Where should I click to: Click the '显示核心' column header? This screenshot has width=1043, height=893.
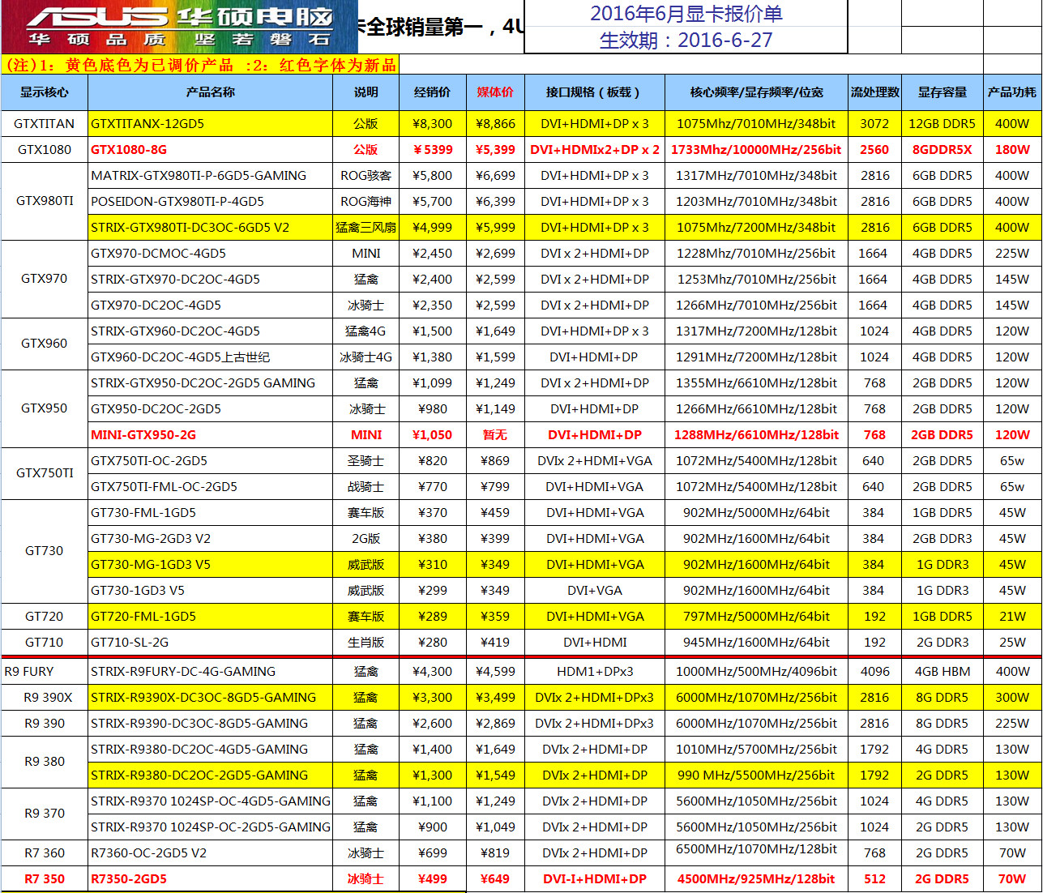45,92
